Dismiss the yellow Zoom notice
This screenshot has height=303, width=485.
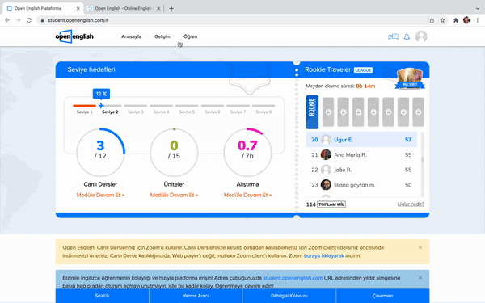click(420, 247)
